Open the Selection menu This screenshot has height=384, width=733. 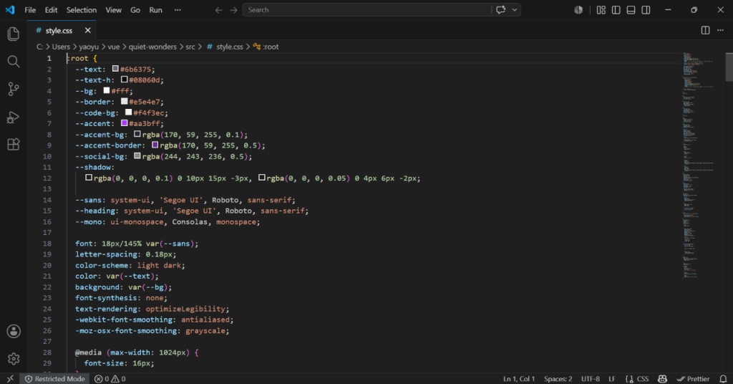pos(82,10)
